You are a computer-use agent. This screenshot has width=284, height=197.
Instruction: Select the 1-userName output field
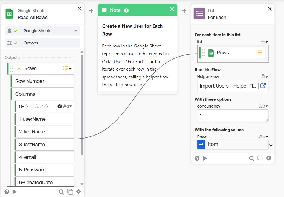pos(44,119)
